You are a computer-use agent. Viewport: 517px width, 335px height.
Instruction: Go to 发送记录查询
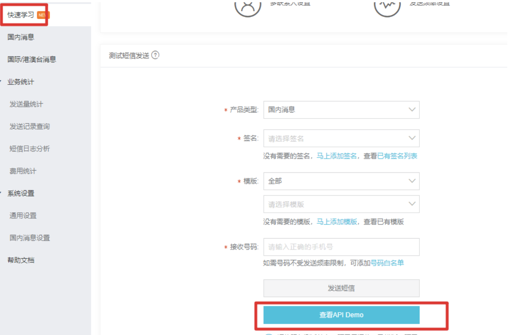[30, 126]
